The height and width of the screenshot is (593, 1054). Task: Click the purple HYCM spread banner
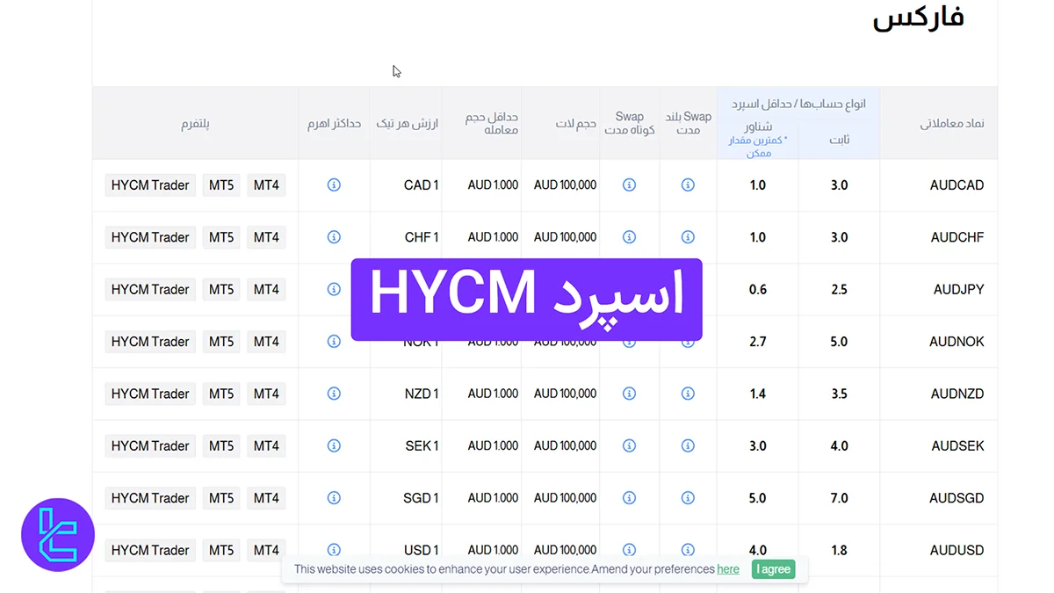526,299
